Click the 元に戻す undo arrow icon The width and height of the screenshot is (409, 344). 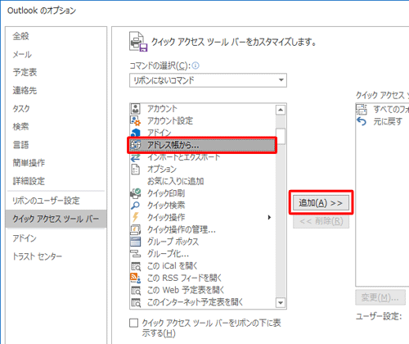click(362, 121)
